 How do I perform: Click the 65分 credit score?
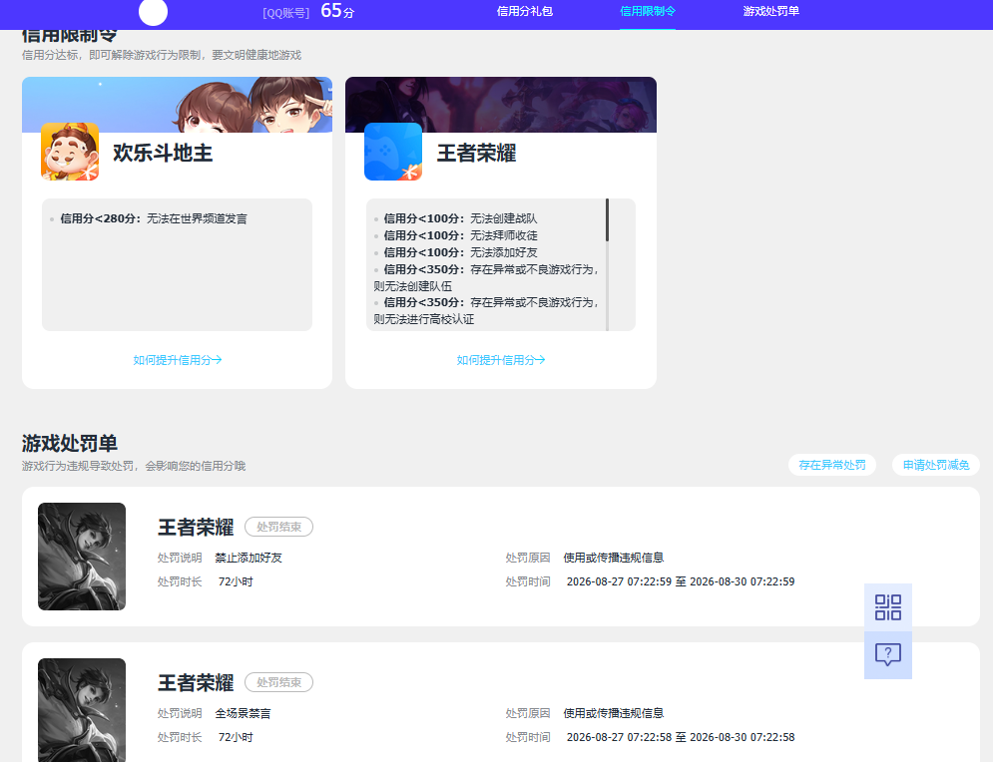[x=337, y=11]
